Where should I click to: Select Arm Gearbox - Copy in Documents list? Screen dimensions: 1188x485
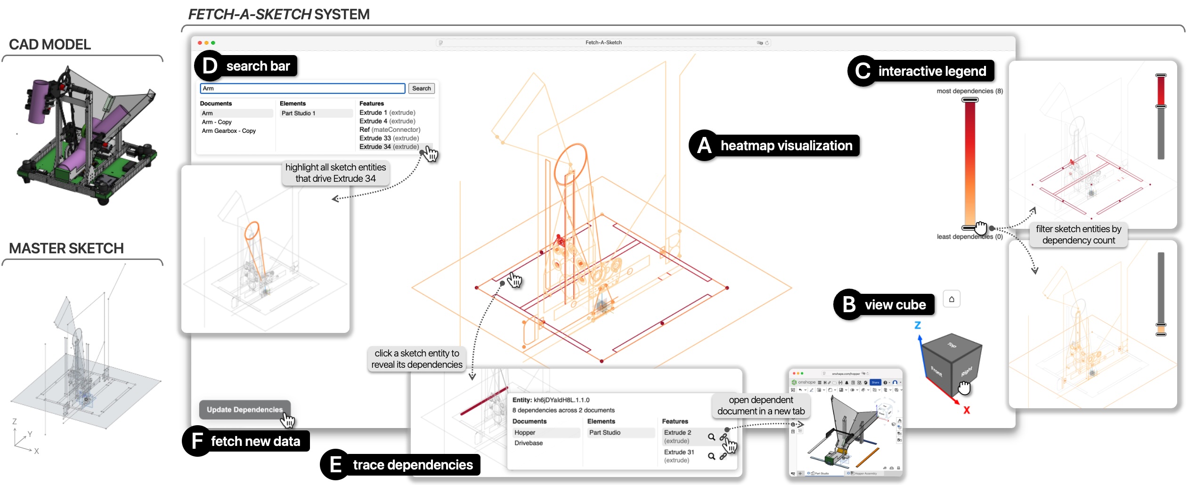228,131
